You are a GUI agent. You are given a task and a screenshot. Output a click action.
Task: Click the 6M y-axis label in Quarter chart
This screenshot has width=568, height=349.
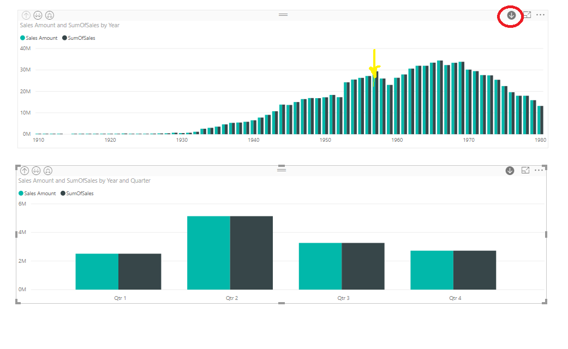(x=22, y=204)
